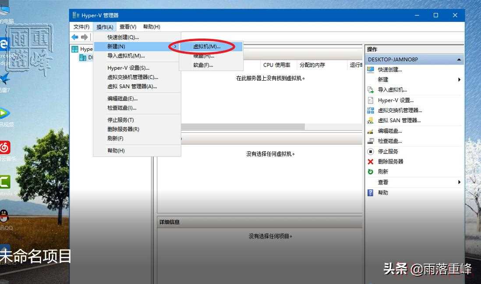Click the Inspect Disk icon in Actions pane
Screen dimensions: 481x284
click(x=371, y=141)
